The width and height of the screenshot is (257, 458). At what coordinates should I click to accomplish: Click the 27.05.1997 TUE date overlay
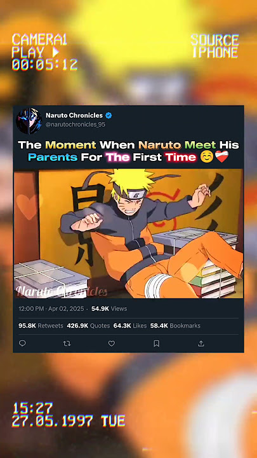coord(69,421)
